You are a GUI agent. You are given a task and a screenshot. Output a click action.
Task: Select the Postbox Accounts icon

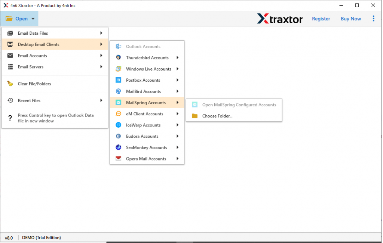119,80
